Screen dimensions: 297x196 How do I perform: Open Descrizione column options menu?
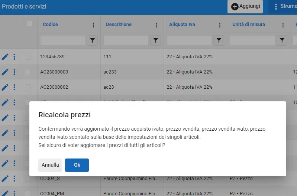(156, 25)
